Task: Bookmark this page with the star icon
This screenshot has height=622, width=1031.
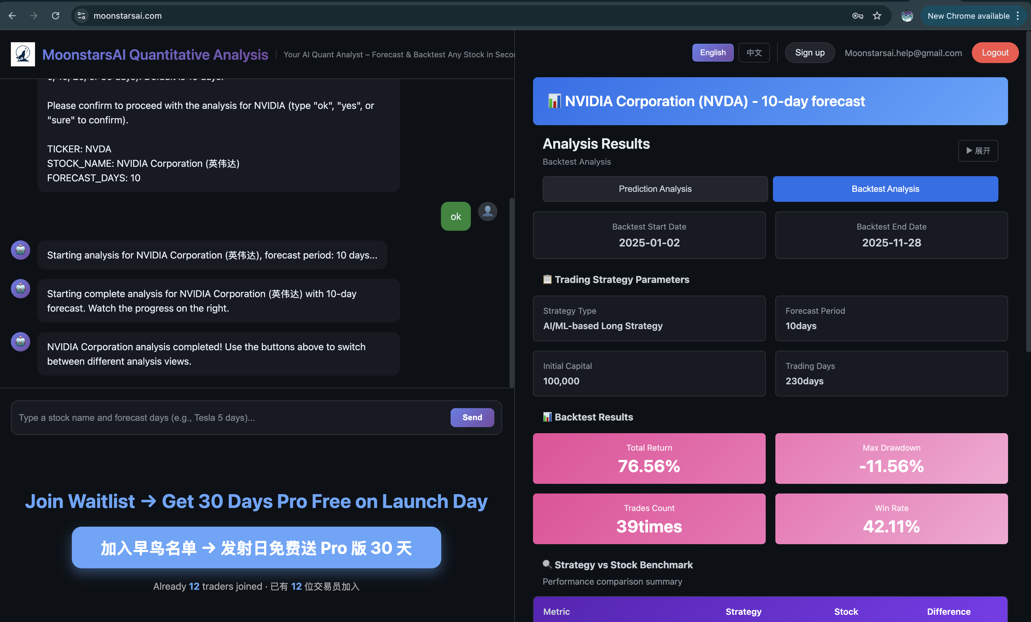Action: click(x=877, y=15)
